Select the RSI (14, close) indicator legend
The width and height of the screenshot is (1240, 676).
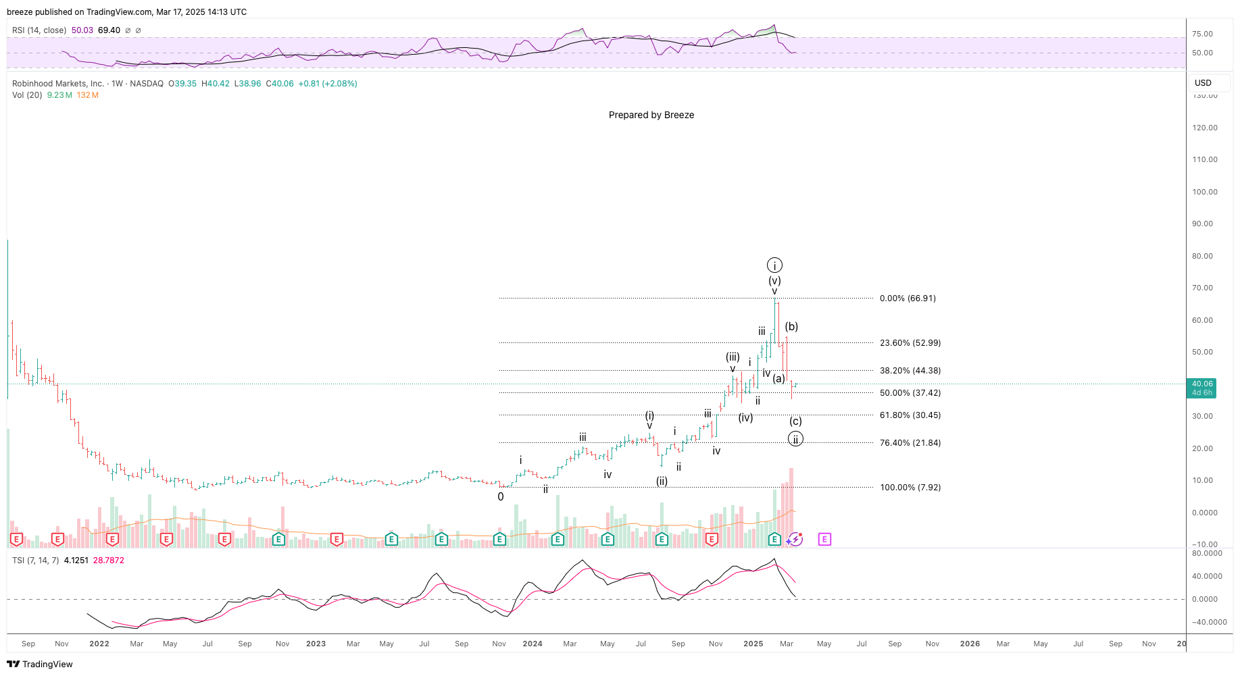click(39, 30)
